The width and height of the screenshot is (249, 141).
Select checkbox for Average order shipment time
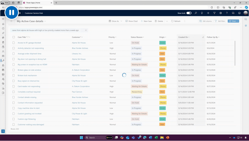click(14, 54)
